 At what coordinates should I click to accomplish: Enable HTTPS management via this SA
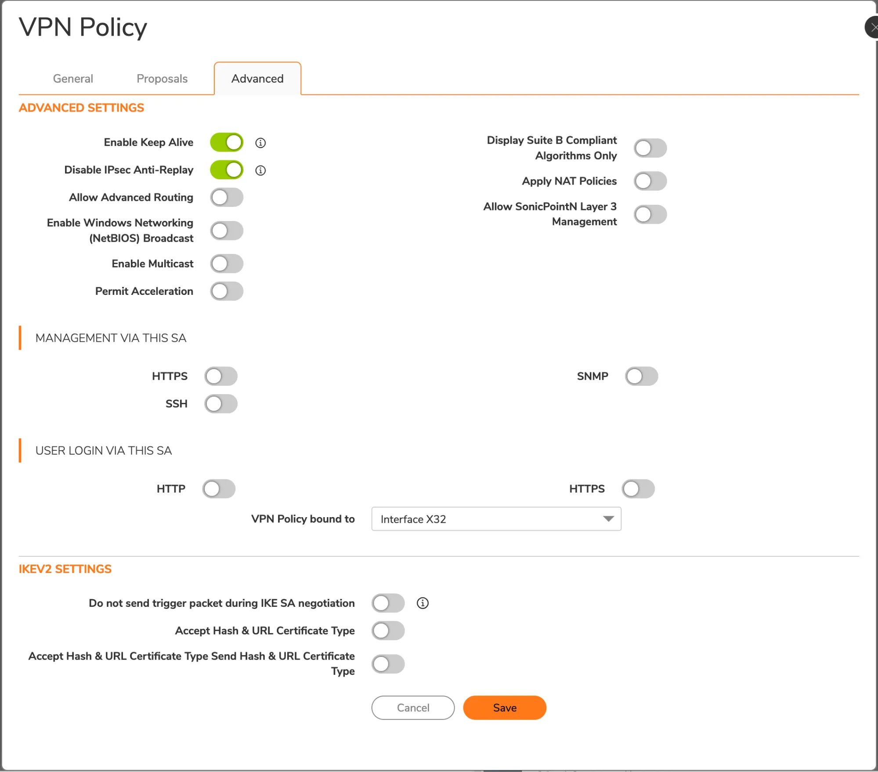(221, 376)
